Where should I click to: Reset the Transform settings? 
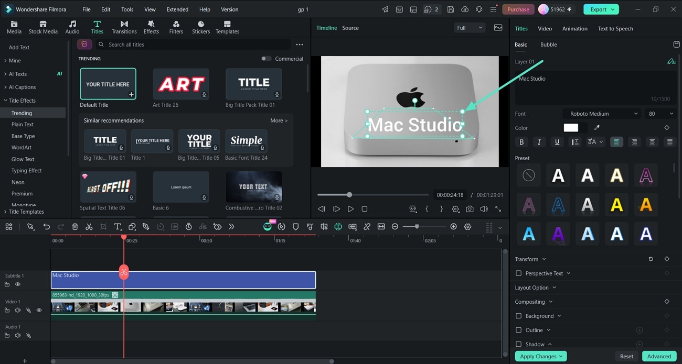pyautogui.click(x=651, y=259)
